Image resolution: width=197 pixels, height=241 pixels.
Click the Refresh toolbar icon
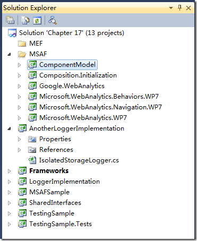coord(37,21)
